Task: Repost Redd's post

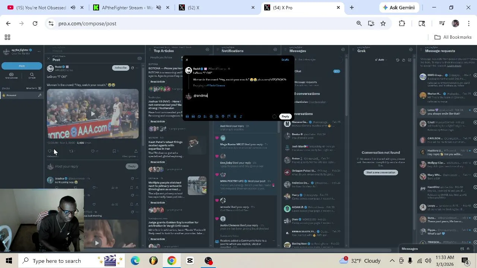Action: 71,151
